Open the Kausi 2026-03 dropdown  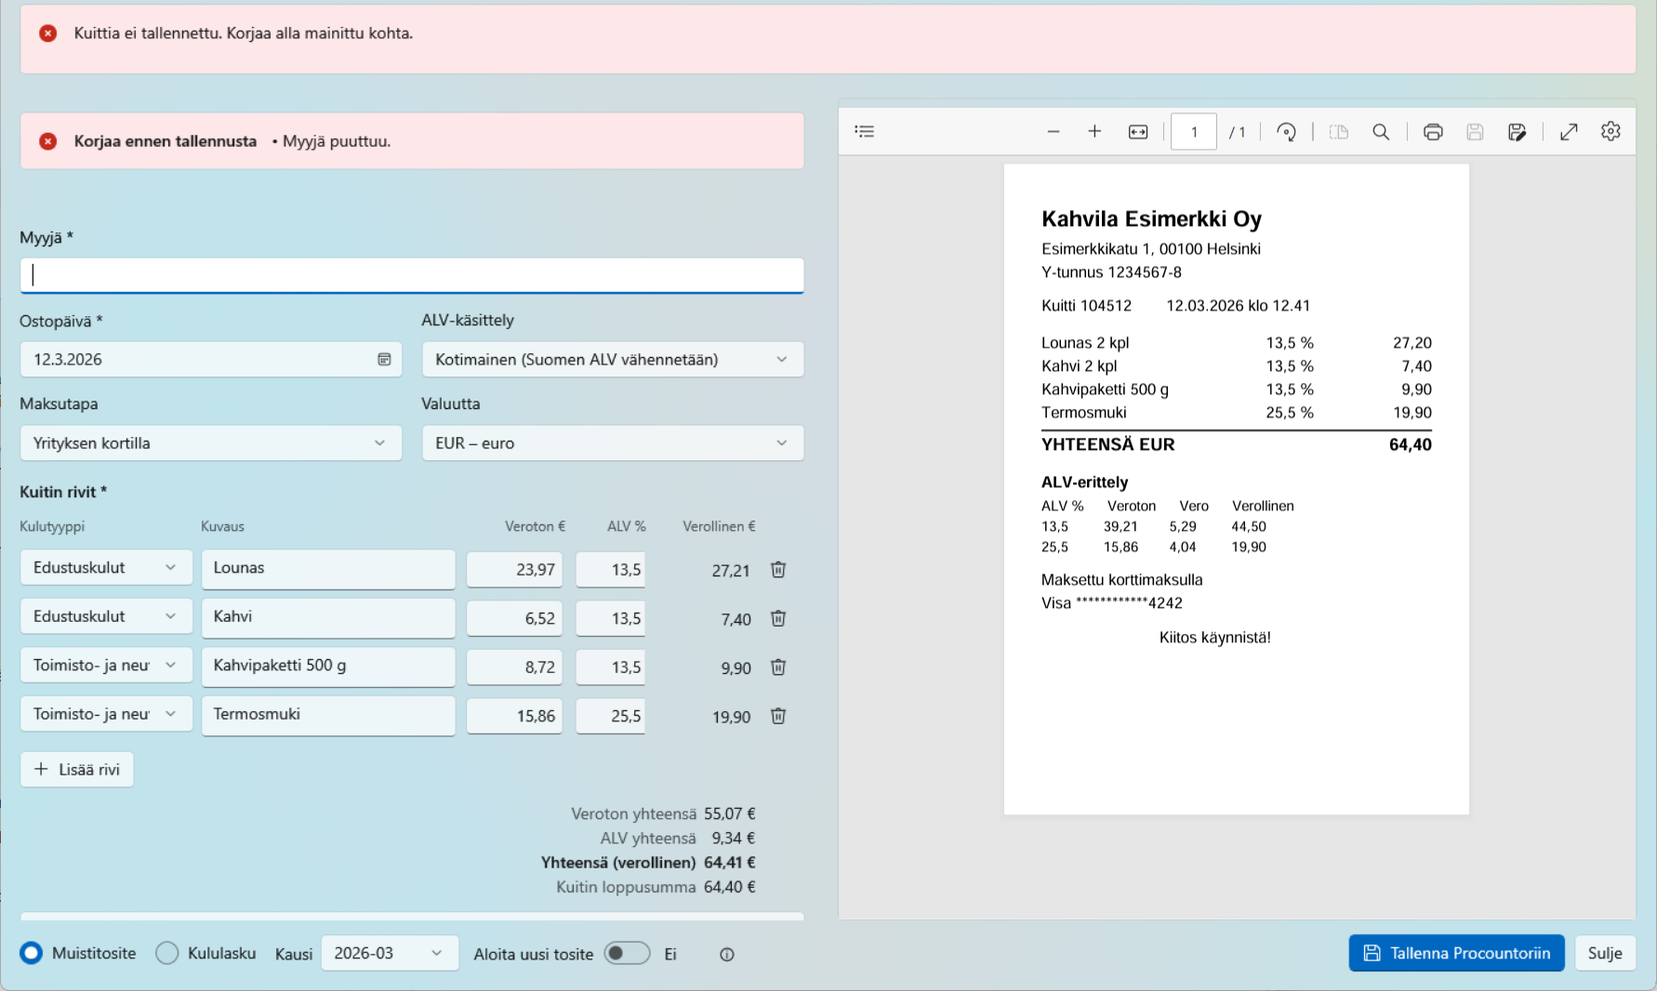[390, 953]
